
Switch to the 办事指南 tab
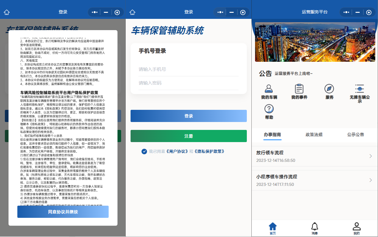click(272, 134)
